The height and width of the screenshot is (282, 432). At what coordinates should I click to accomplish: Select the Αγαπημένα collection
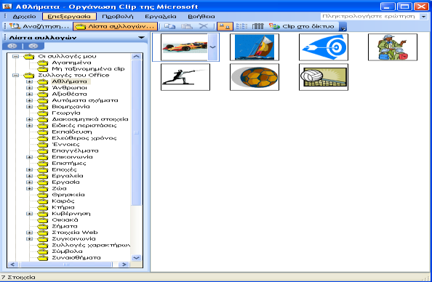(x=71, y=63)
